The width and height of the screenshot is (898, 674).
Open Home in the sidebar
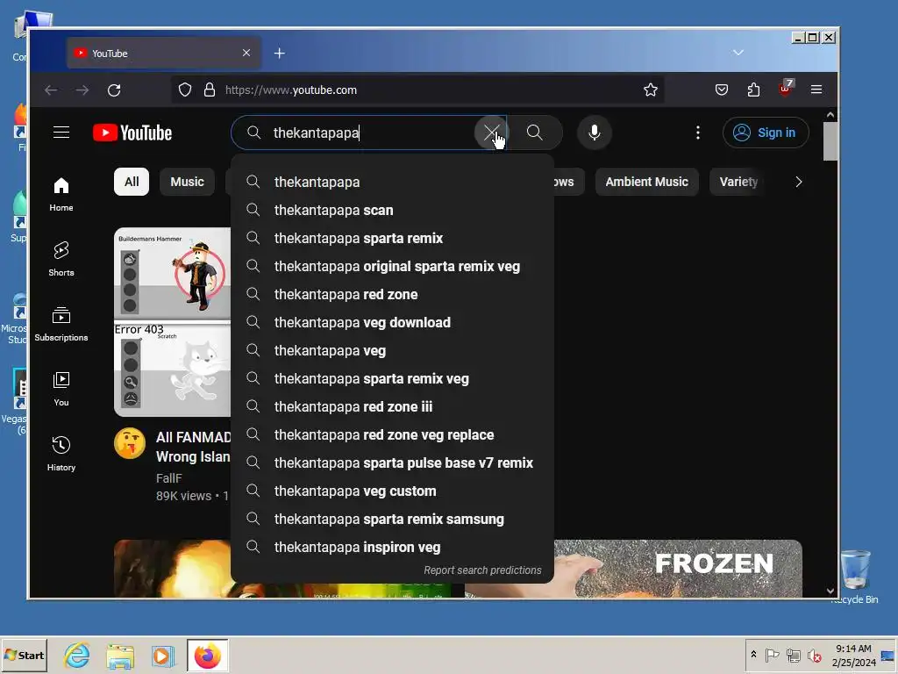[x=61, y=194]
